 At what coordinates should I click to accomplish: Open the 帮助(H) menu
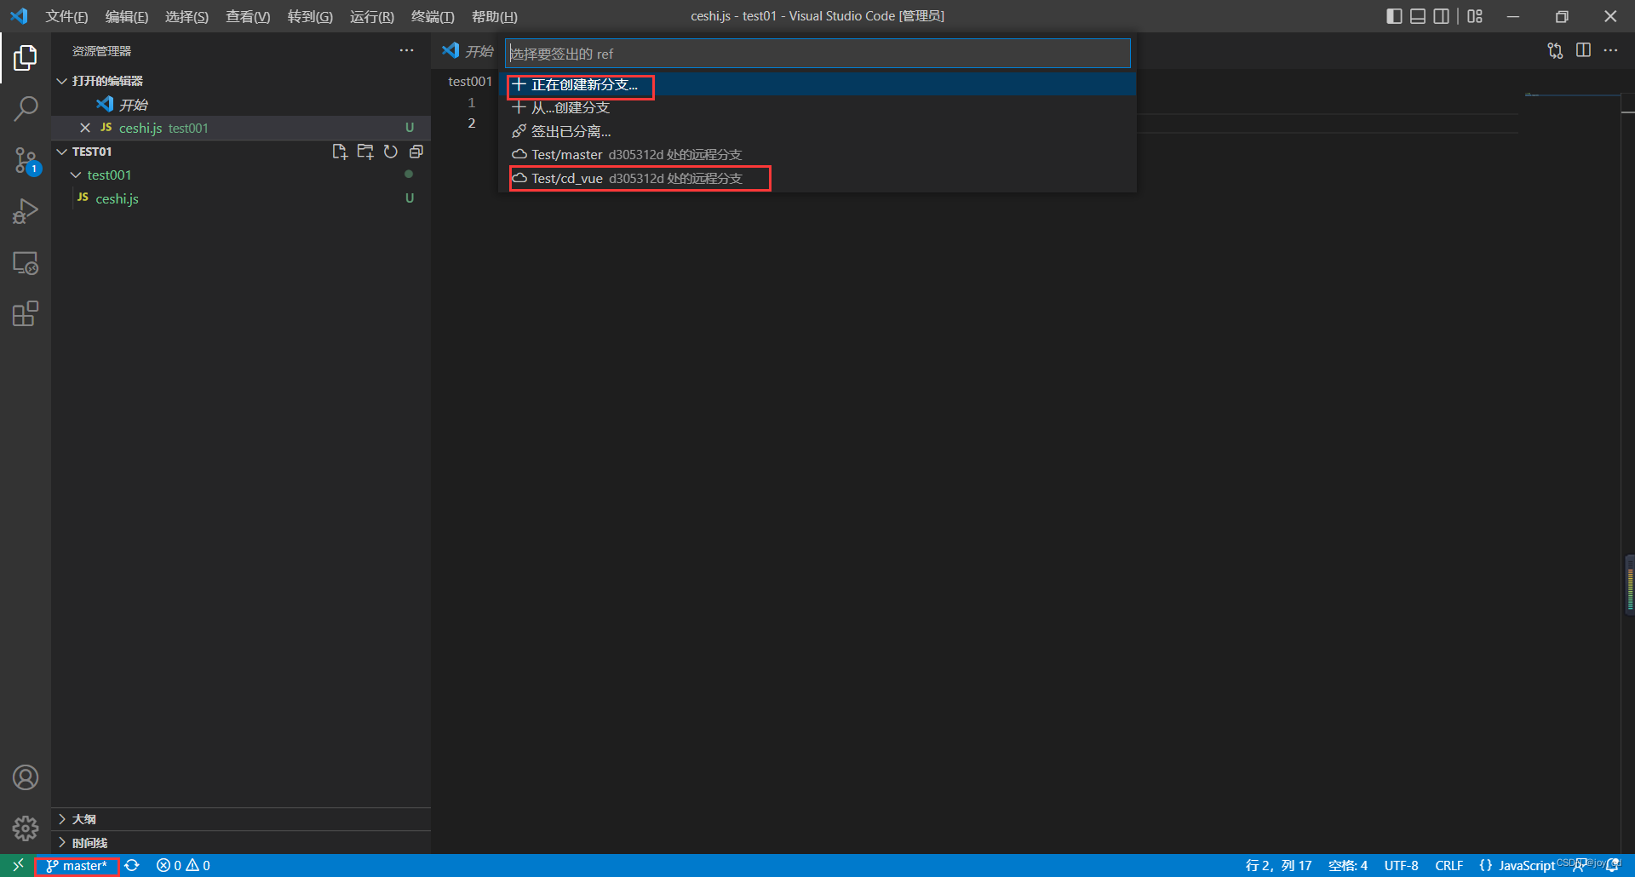tap(495, 16)
